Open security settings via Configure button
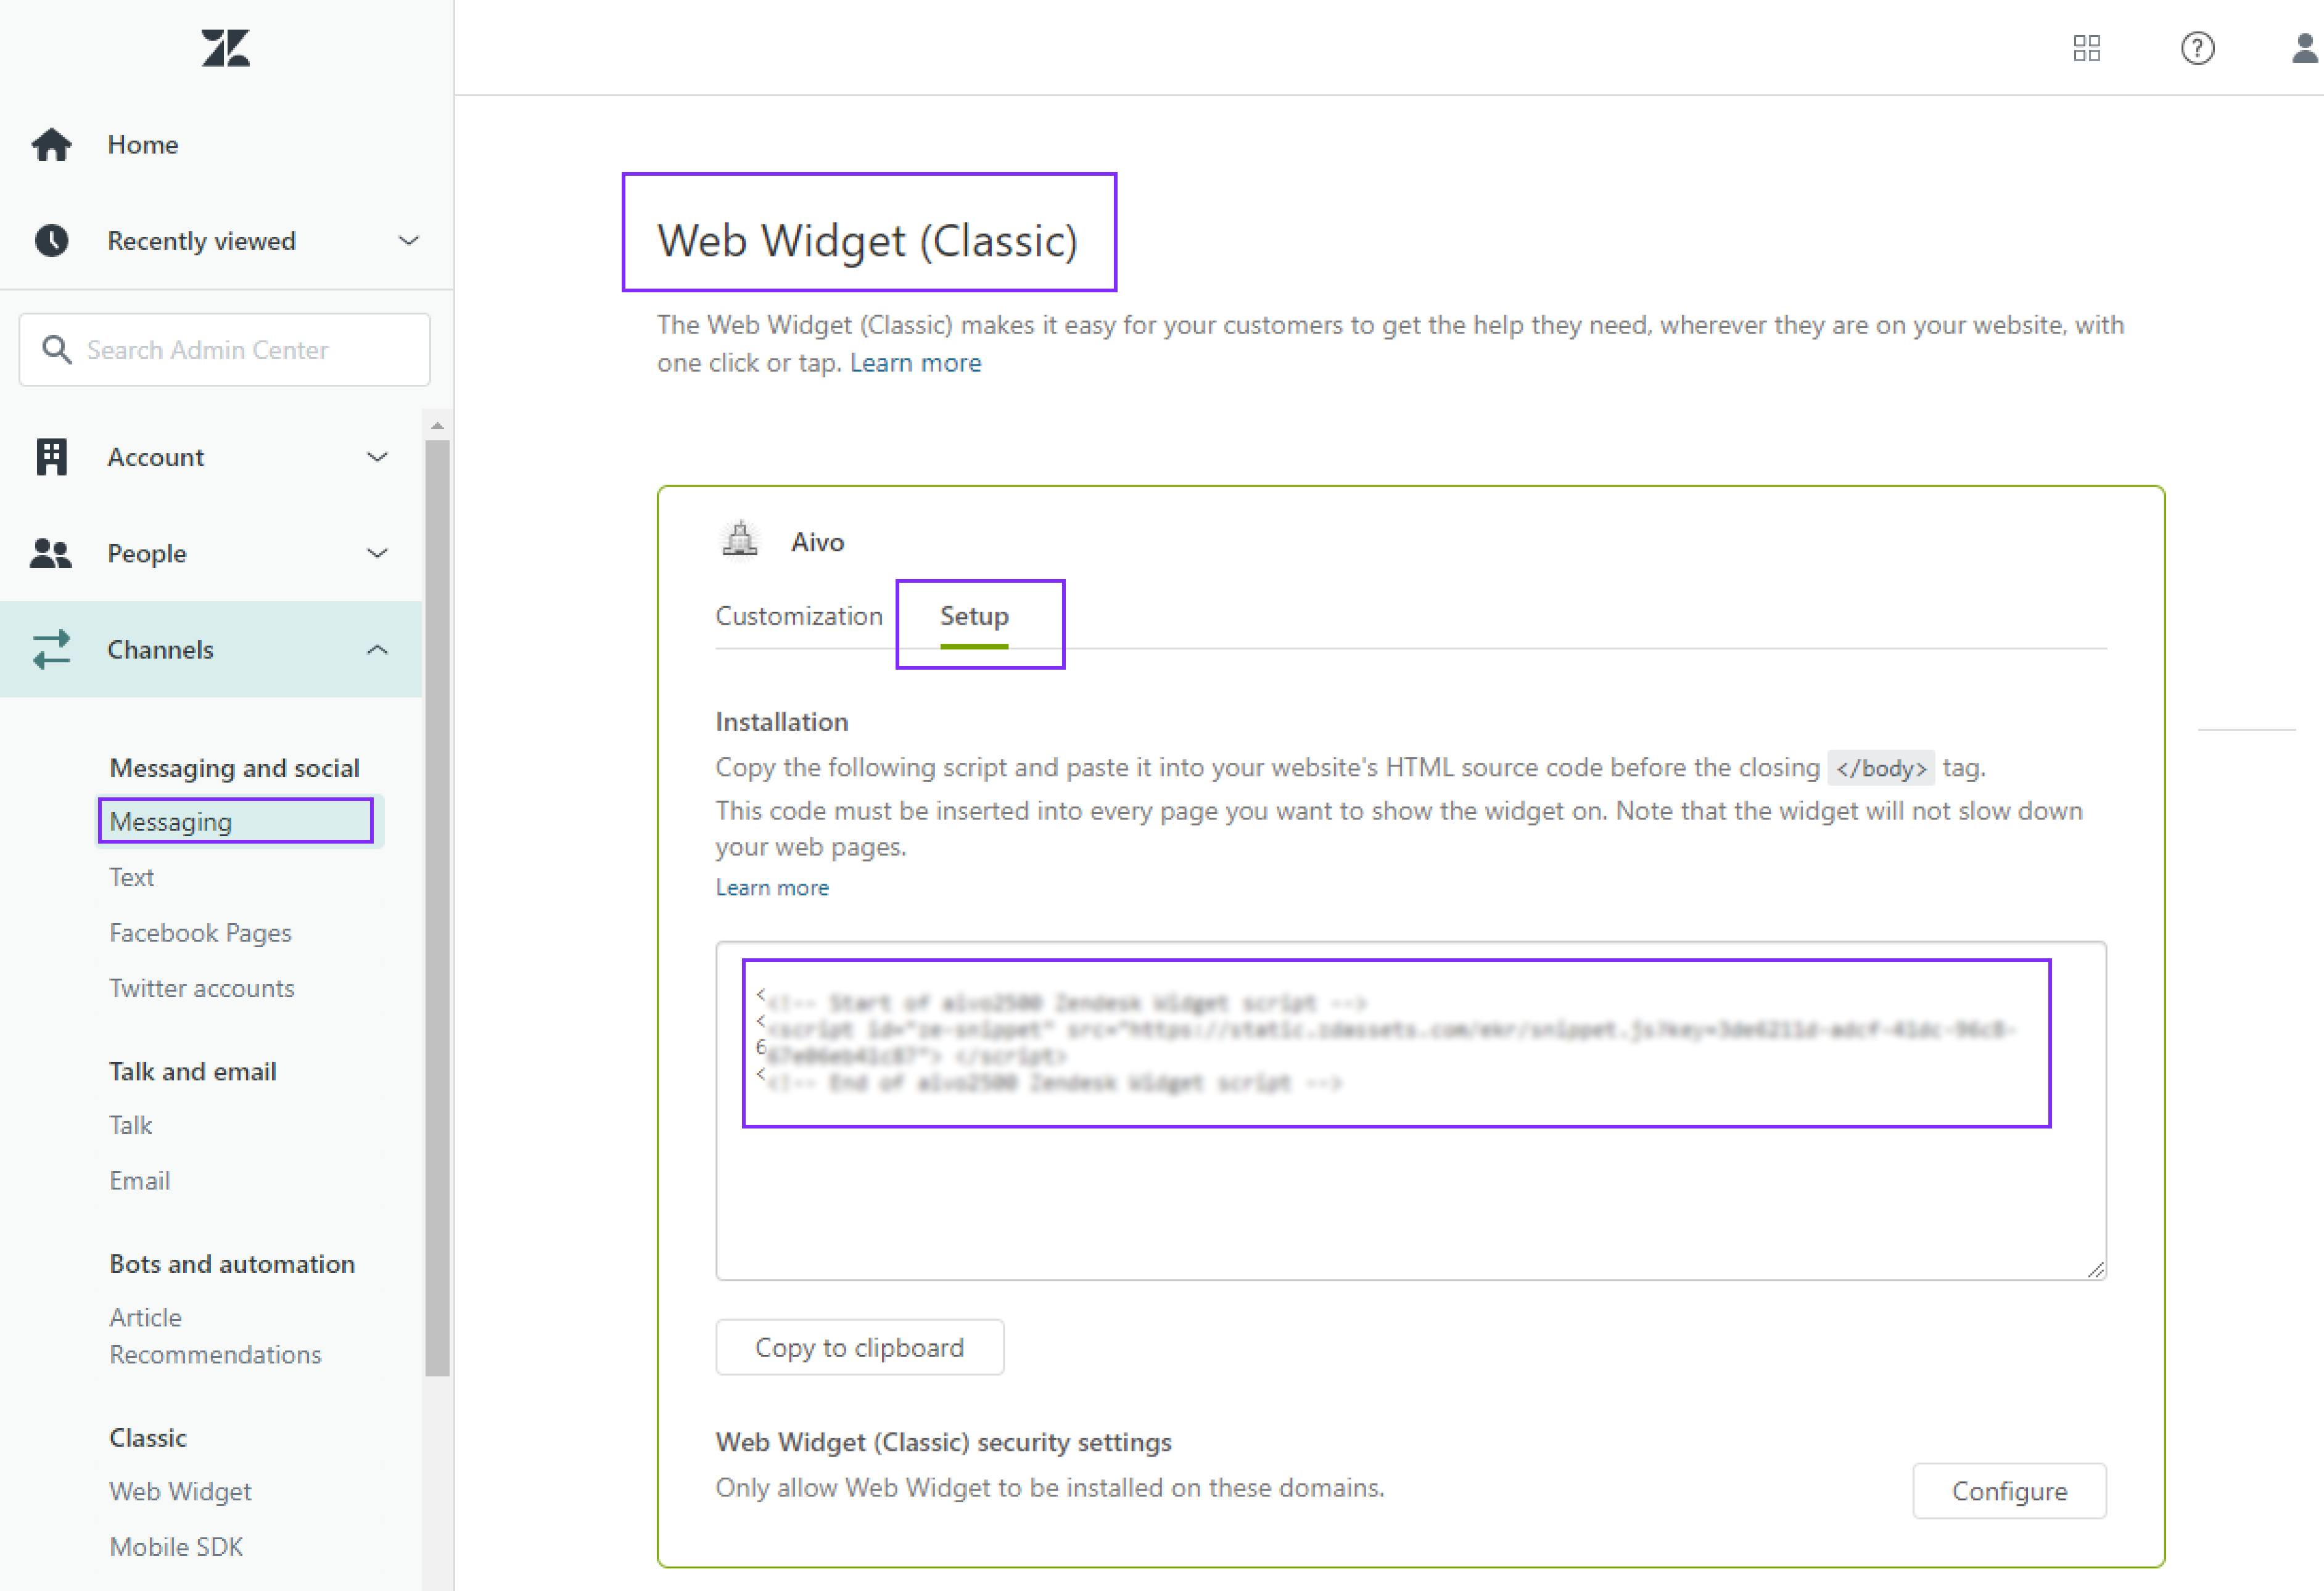 (x=2009, y=1490)
